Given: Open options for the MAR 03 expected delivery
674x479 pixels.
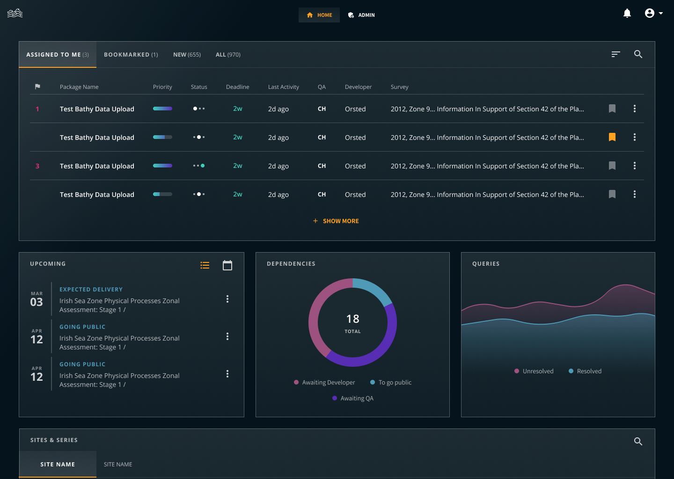Looking at the screenshot, I should click(x=227, y=299).
